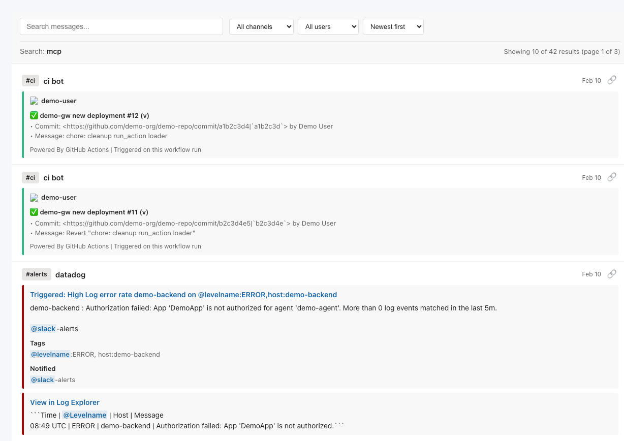This screenshot has height=441, width=624.
Task: Click Feb 10 date on deployment #11 message
Action: [x=591, y=177]
